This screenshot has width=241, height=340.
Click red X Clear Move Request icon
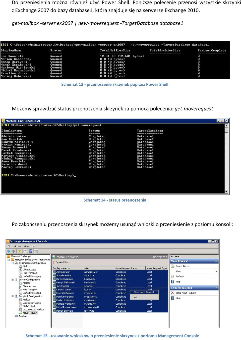172,293
